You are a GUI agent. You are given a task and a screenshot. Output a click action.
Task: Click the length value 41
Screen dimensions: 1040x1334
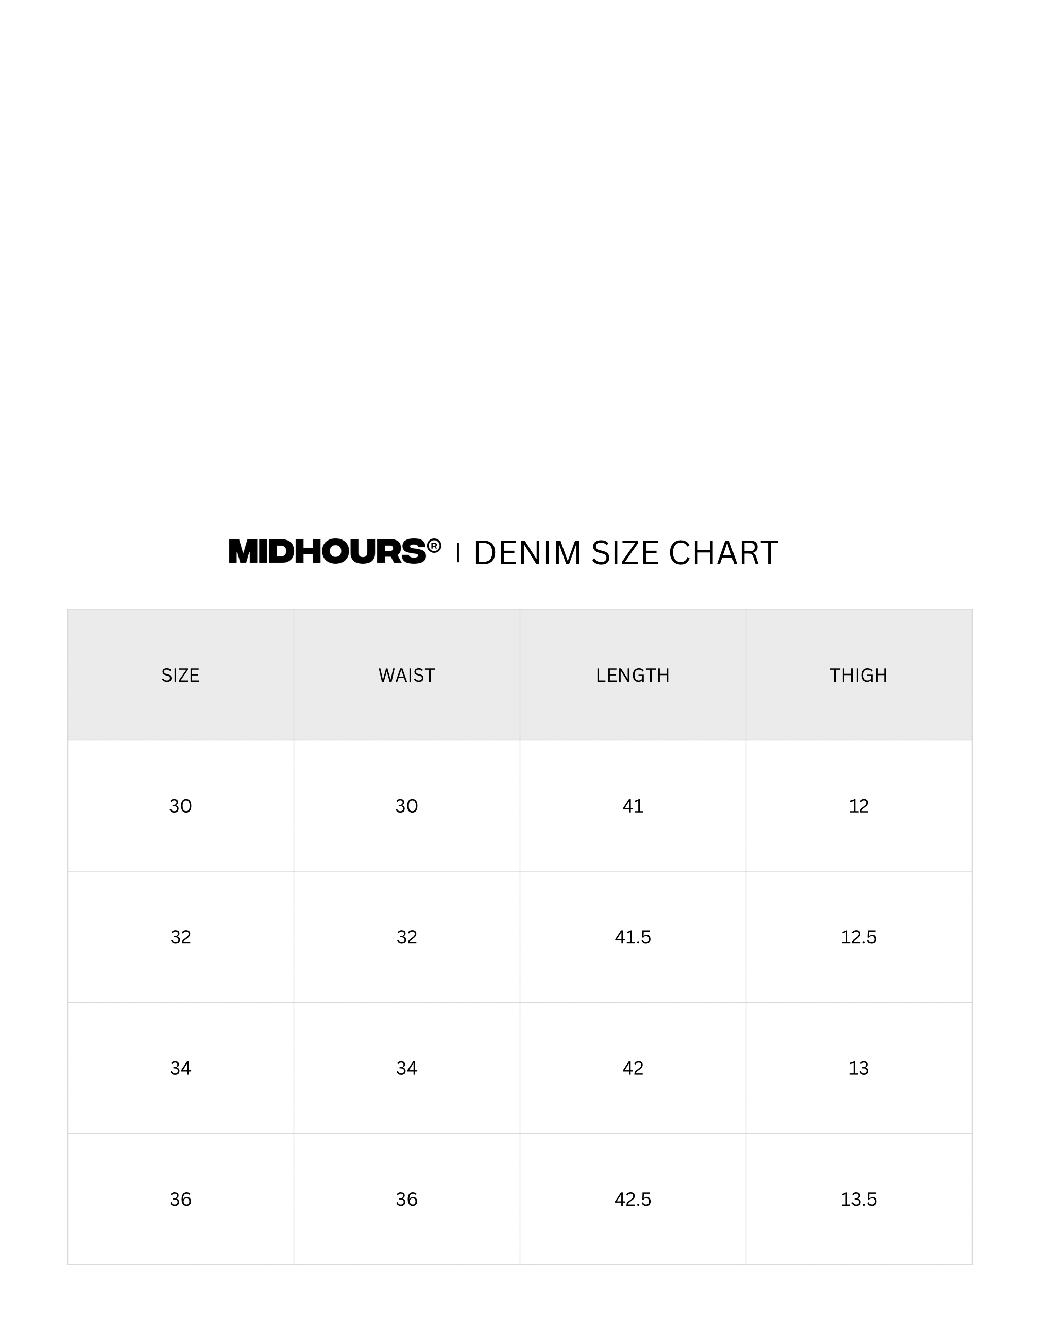coord(633,806)
